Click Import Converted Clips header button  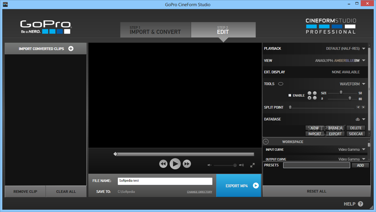[x=46, y=49]
